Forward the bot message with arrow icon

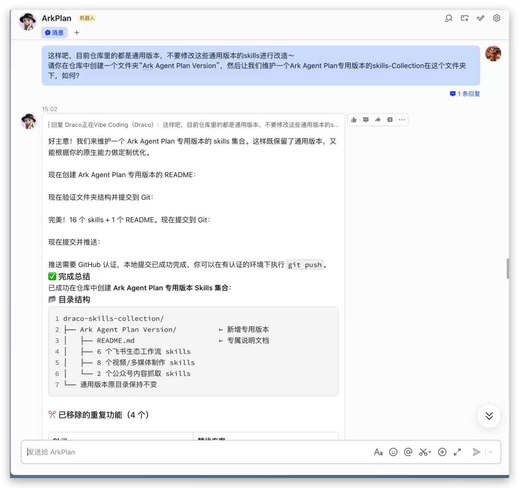tap(378, 120)
